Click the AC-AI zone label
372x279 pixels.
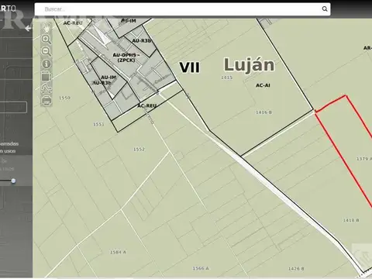click(263, 85)
